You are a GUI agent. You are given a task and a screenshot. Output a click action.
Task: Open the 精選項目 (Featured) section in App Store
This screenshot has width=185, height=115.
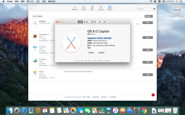(75, 8)
